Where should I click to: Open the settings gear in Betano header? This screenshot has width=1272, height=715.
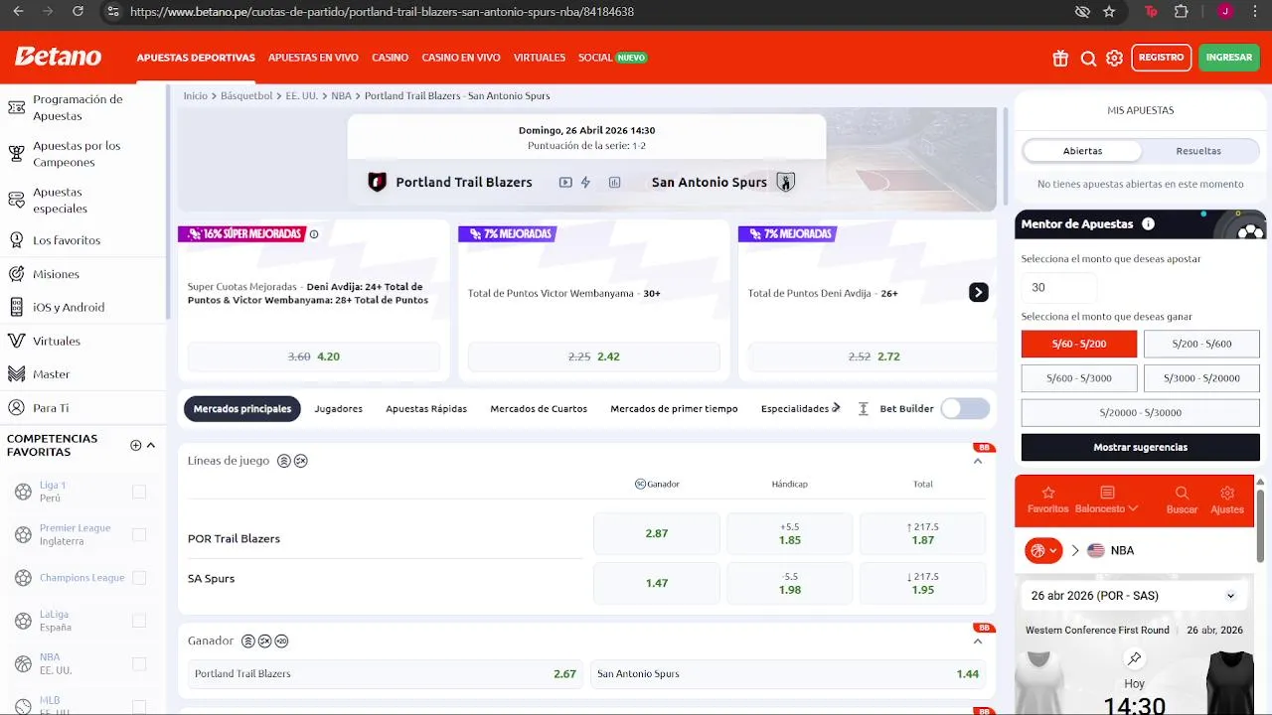(x=1115, y=59)
